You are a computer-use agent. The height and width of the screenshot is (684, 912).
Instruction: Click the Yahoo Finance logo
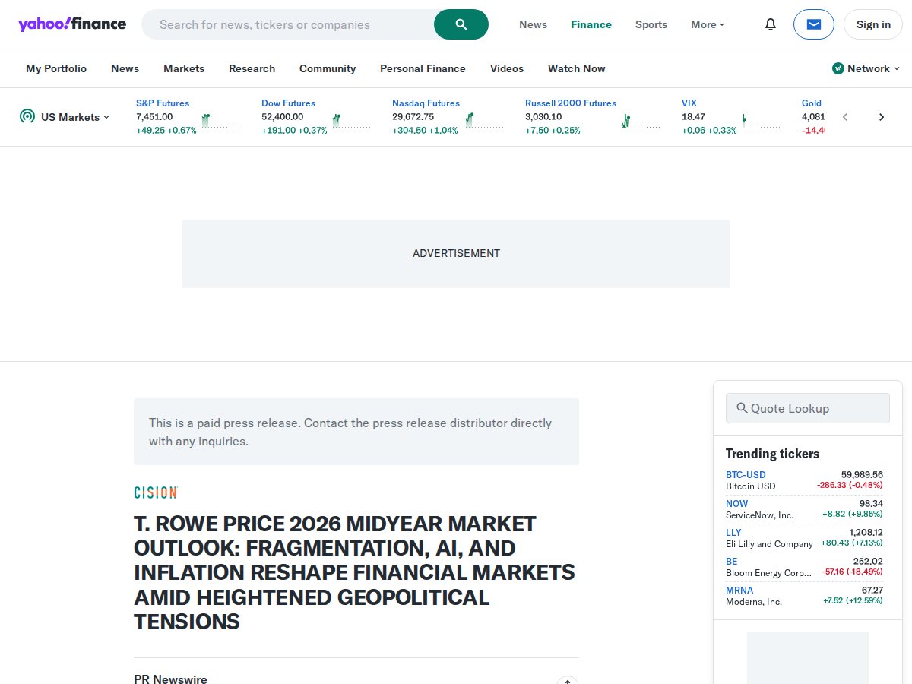[x=72, y=24]
